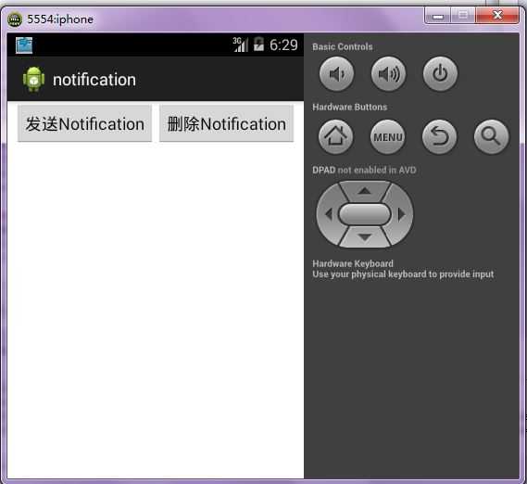This screenshot has height=484, width=527.
Task: Click the notification icon in status bar
Action: (x=24, y=45)
